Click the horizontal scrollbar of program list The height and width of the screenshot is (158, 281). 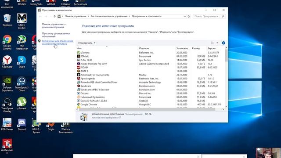coord(147,109)
